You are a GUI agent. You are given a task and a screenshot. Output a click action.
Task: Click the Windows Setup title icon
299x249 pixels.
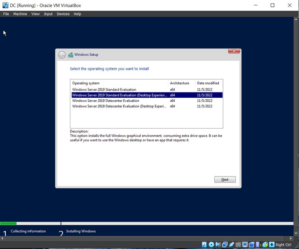[x=71, y=55]
